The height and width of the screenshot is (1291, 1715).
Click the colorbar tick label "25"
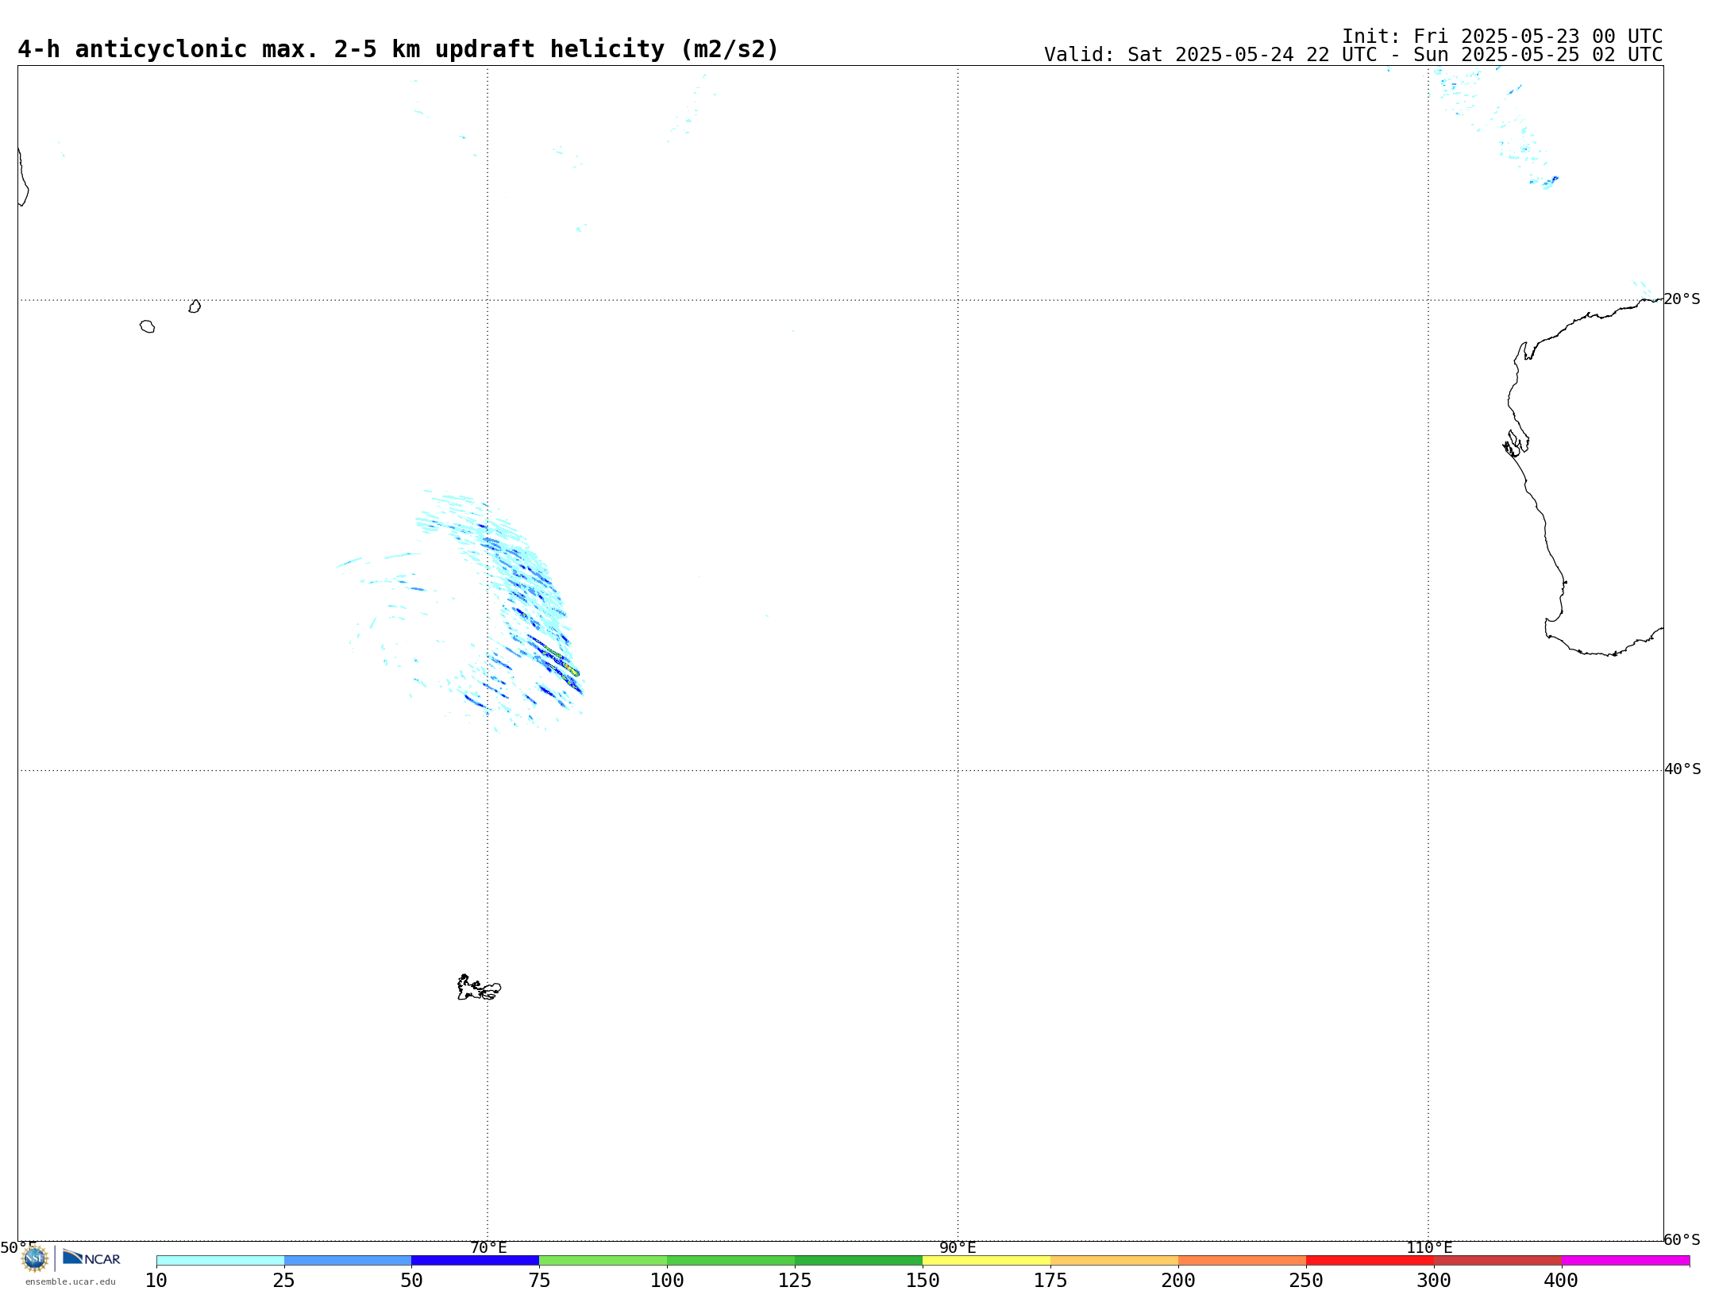coord(284,1280)
